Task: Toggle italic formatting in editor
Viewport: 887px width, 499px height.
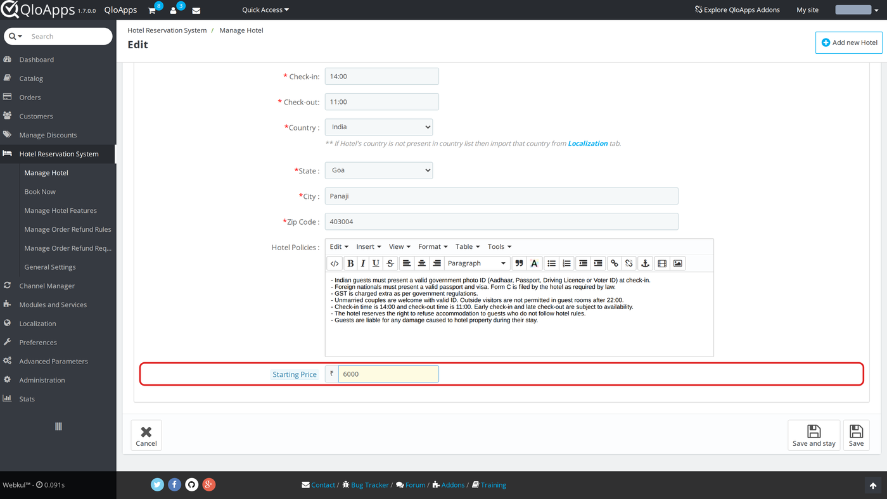Action: [x=363, y=263]
